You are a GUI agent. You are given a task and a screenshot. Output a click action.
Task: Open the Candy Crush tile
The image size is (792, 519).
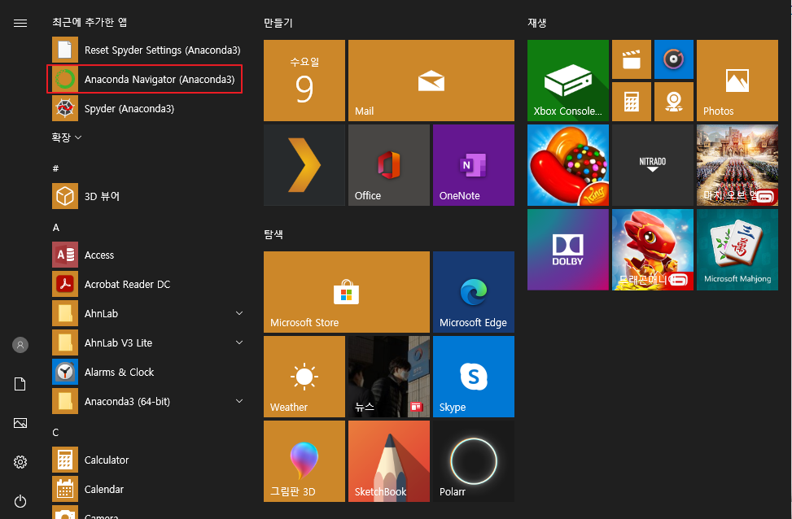[x=567, y=165]
